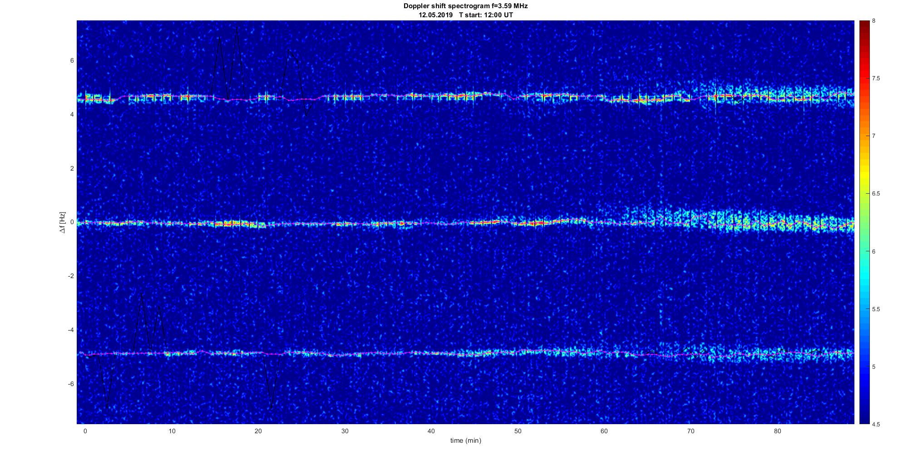Click x-axis tick label '50'
The height and width of the screenshot is (455, 908).
tap(518, 431)
